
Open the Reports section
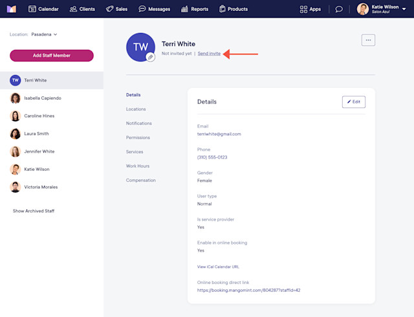pos(195,9)
